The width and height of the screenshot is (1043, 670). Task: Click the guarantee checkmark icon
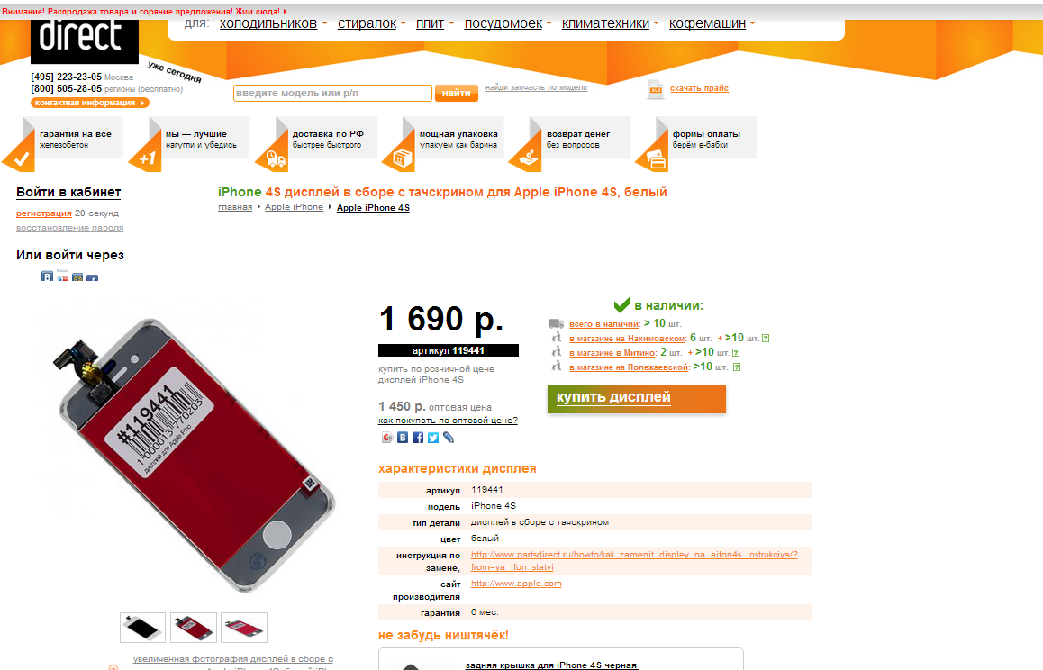(20, 158)
